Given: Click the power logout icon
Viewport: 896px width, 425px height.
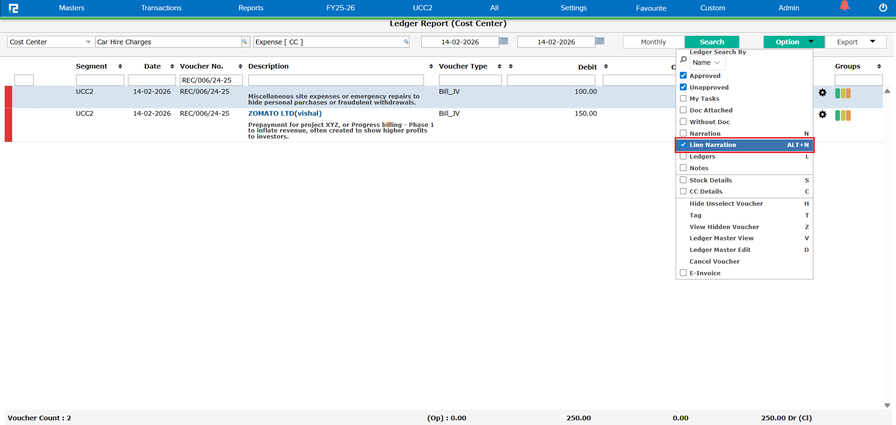Looking at the screenshot, I should pos(883,7).
